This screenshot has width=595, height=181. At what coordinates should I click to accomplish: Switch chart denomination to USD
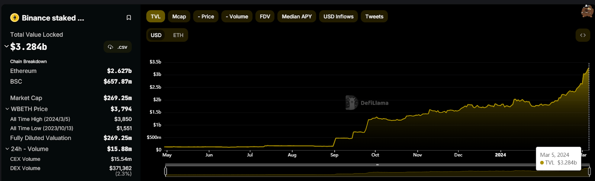pyautogui.click(x=156, y=35)
